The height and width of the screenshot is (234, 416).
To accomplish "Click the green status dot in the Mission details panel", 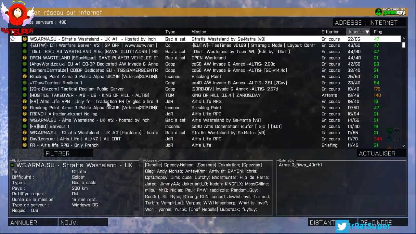I will 13,165.
